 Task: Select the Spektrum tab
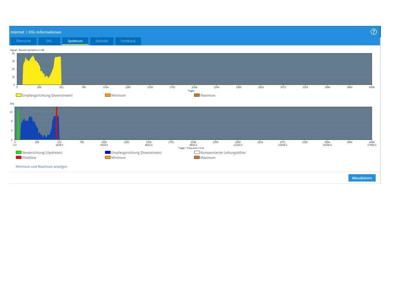(x=75, y=41)
